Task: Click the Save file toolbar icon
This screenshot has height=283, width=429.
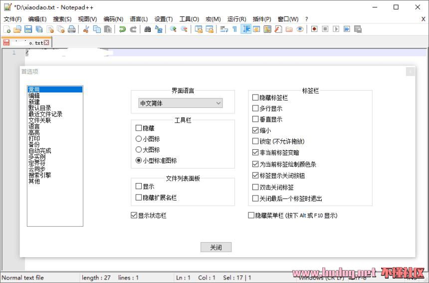Action: click(28, 29)
